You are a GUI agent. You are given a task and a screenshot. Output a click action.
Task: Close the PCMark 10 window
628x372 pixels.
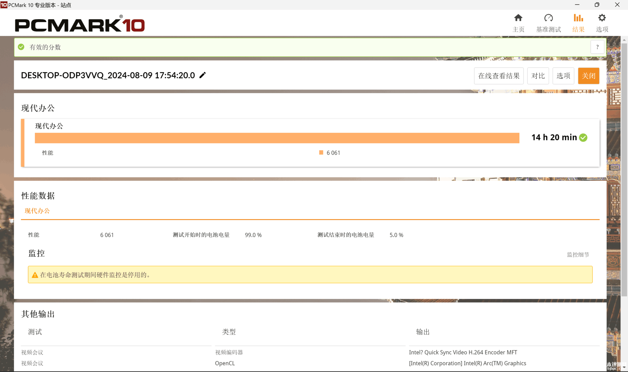pyautogui.click(x=617, y=5)
